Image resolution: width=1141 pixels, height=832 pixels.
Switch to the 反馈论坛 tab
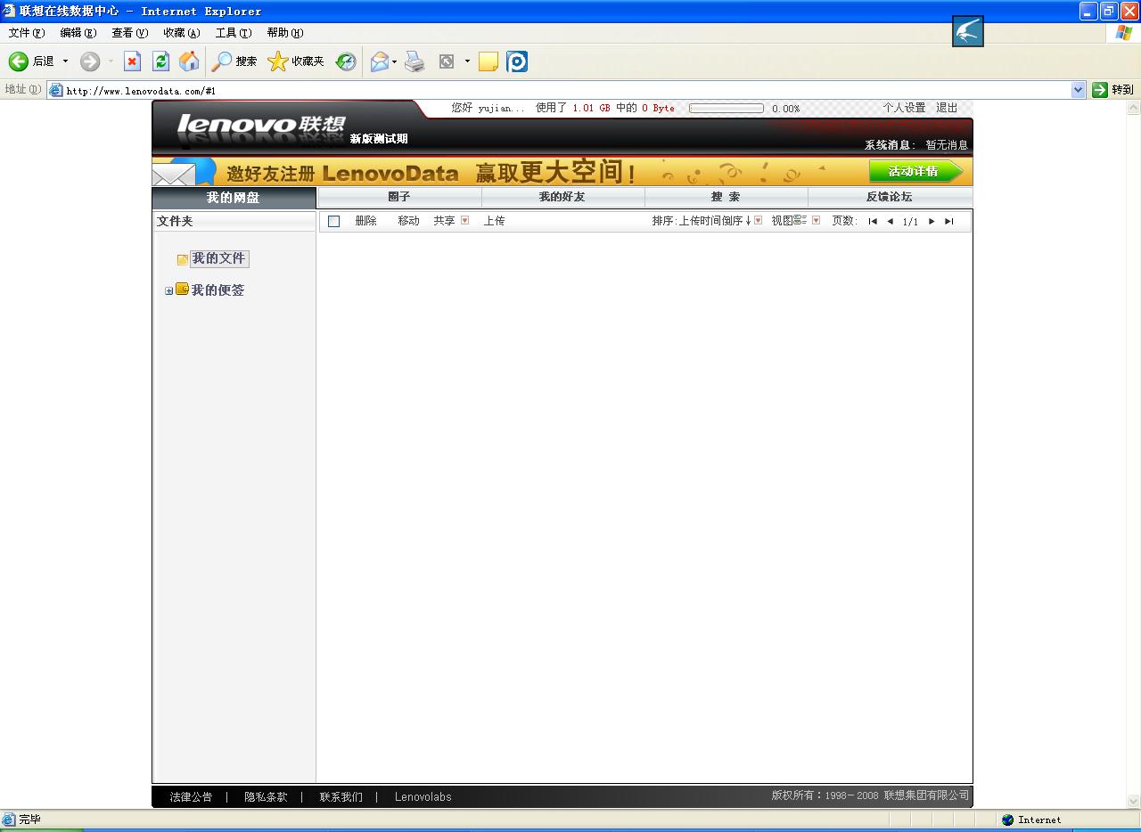890,197
